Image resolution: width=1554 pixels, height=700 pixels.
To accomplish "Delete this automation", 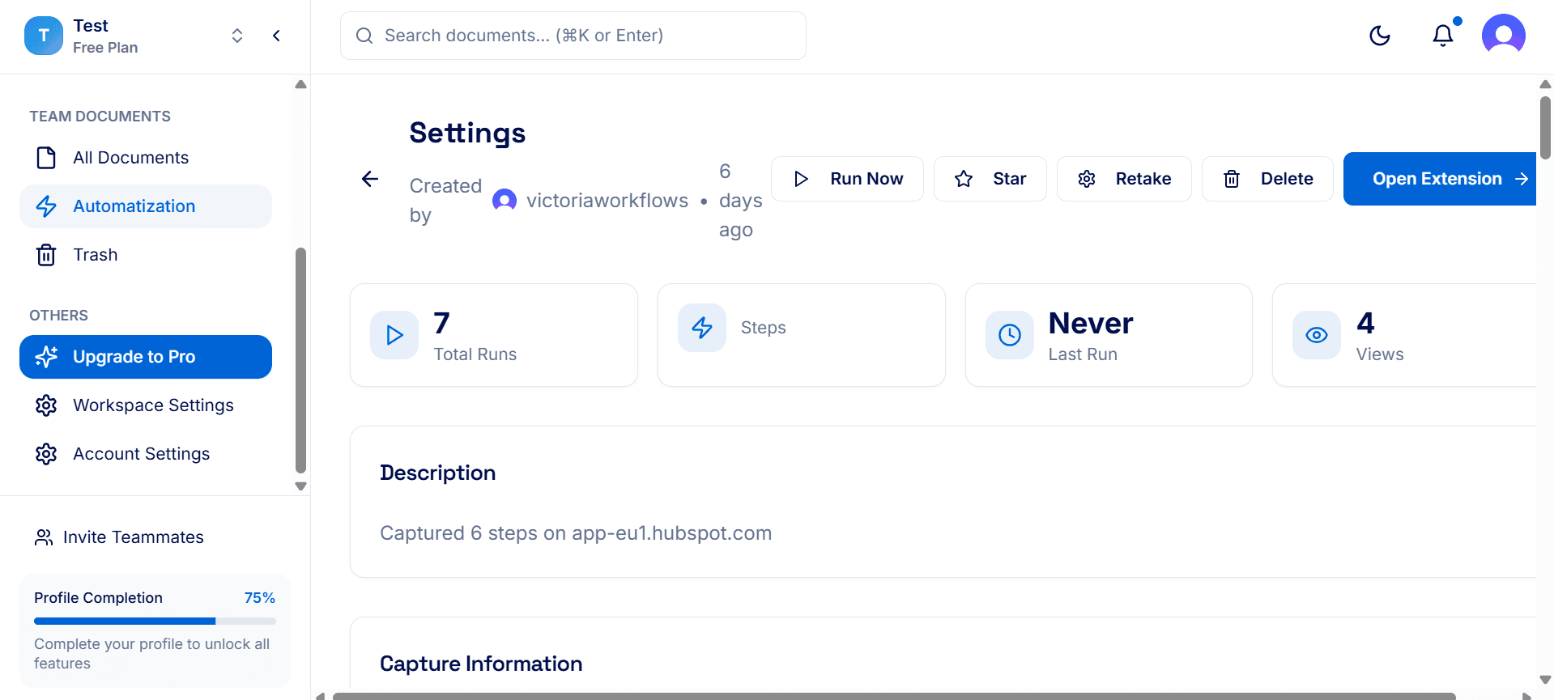I will tap(1267, 179).
